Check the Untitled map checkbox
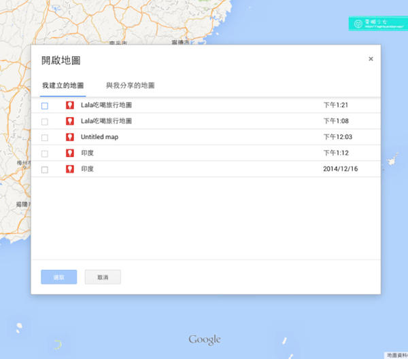The width and height of the screenshot is (408, 359). pos(45,138)
